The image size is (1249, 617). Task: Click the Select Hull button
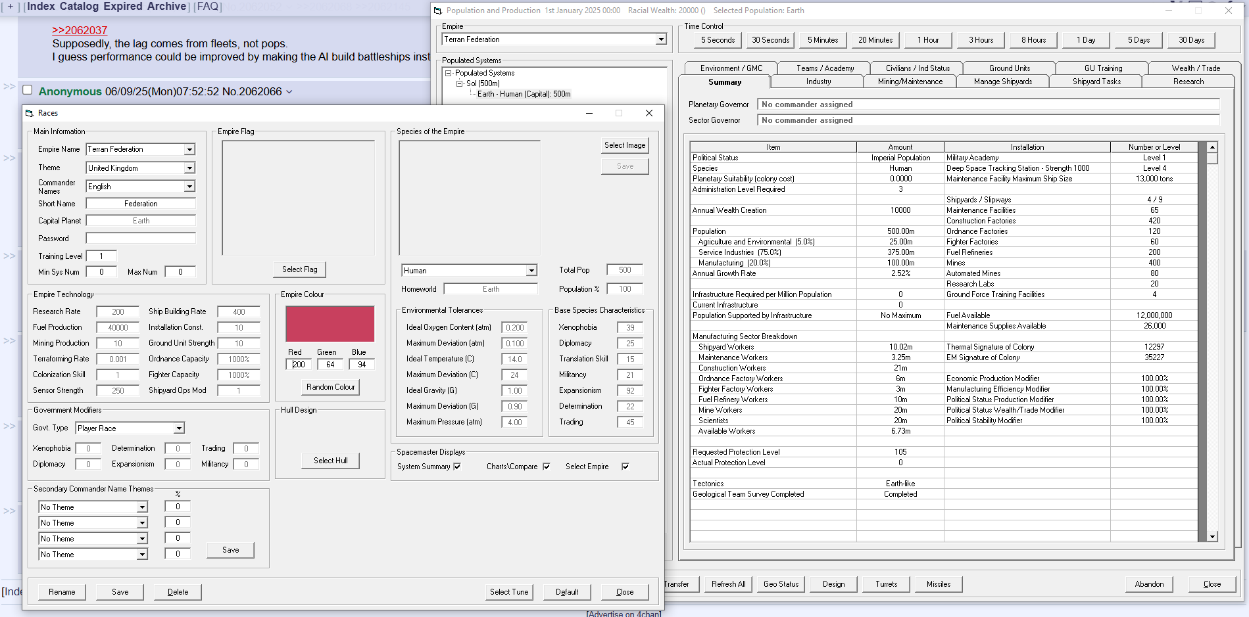tap(330, 461)
